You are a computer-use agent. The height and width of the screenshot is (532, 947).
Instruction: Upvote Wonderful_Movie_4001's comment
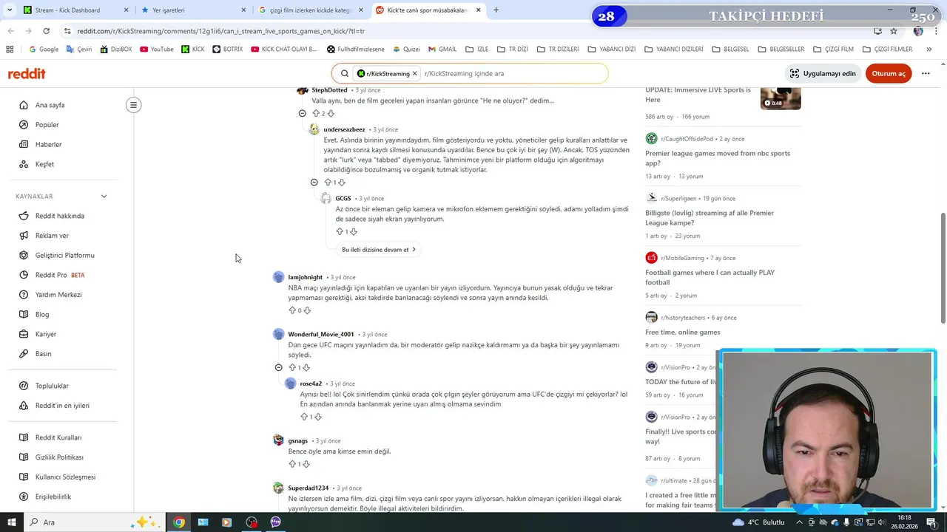pyautogui.click(x=292, y=367)
